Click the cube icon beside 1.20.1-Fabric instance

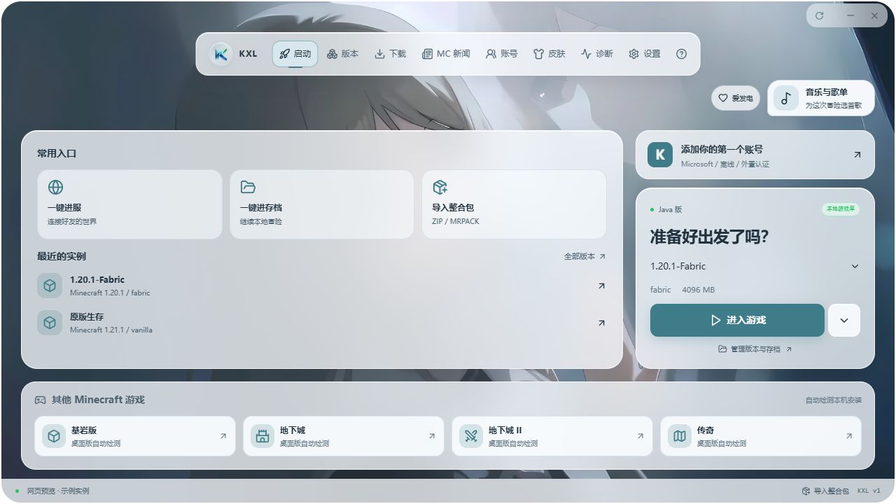(50, 286)
